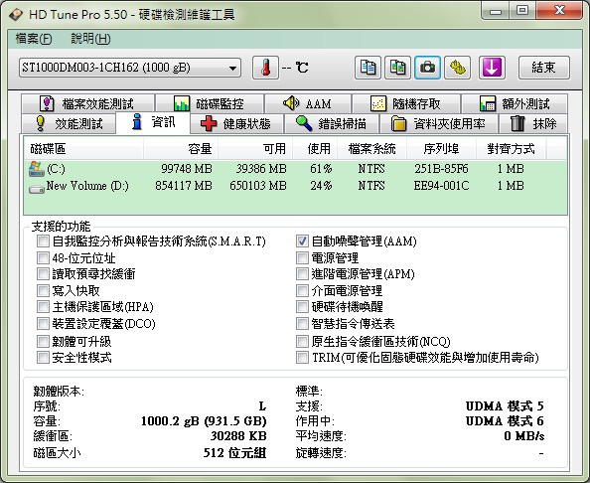The image size is (590, 483).
Task: Open the 檔案(F) menu
Action: point(34,39)
